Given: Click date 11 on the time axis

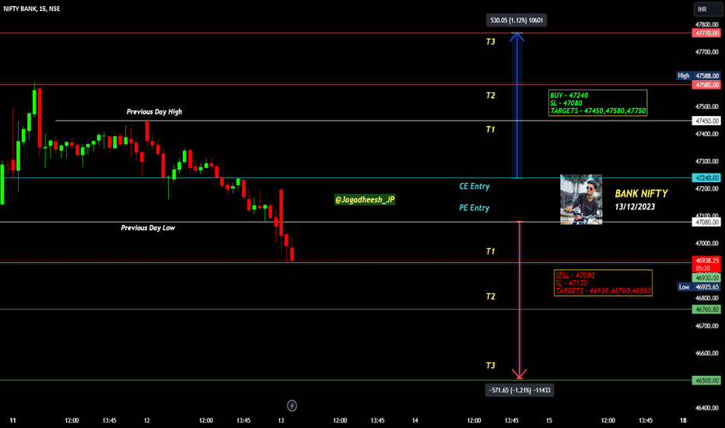Looking at the screenshot, I should pyautogui.click(x=13, y=420).
